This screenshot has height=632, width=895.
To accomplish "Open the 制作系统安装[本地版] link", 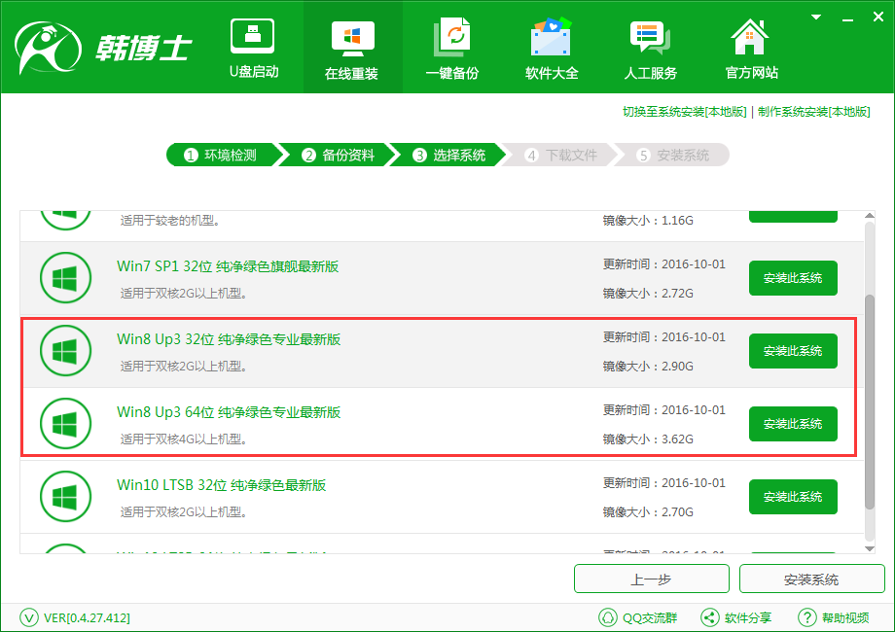I will point(813,112).
